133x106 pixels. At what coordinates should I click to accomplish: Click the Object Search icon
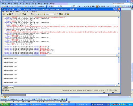pos(62,14)
